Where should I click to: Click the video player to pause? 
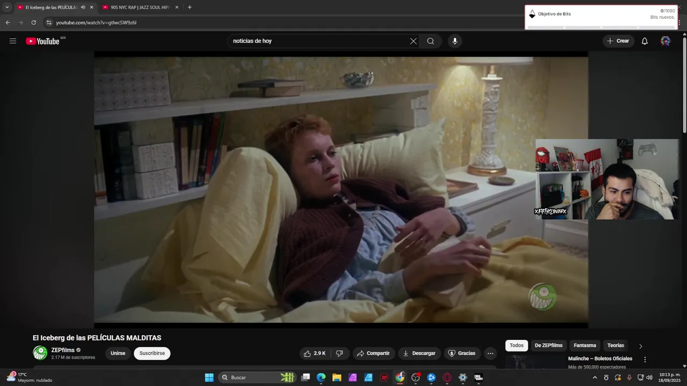click(x=341, y=190)
